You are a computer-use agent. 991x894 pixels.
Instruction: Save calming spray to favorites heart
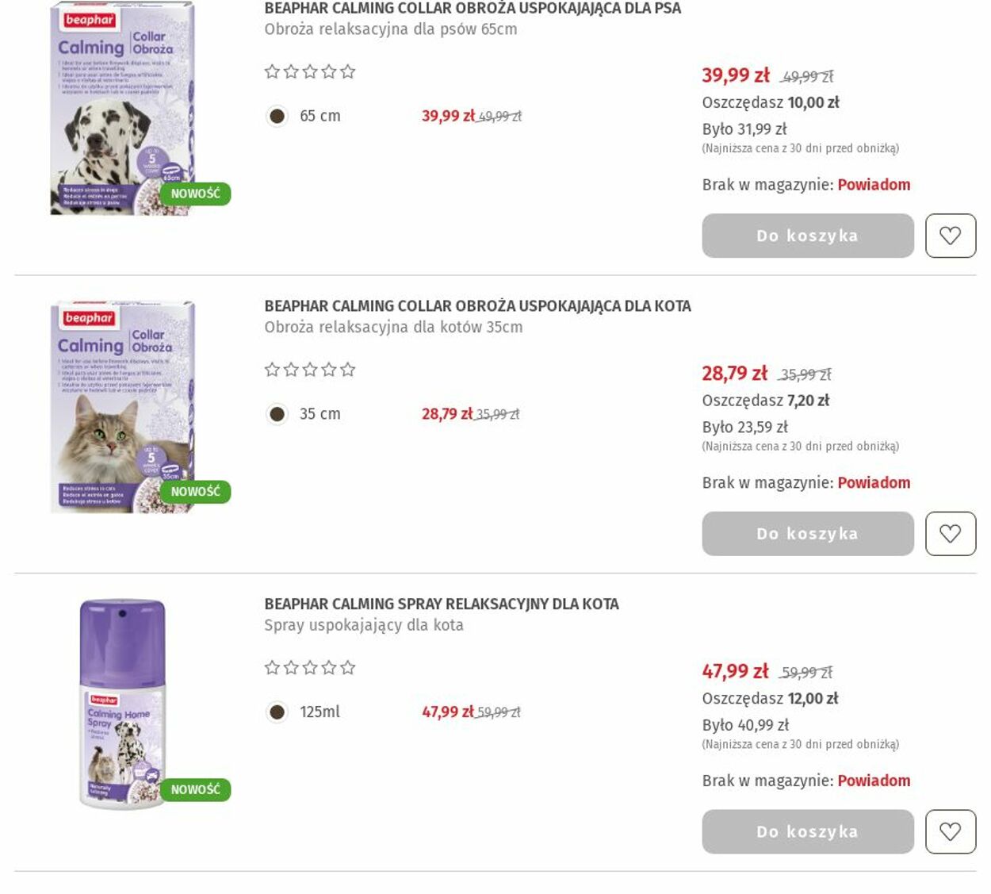(951, 832)
